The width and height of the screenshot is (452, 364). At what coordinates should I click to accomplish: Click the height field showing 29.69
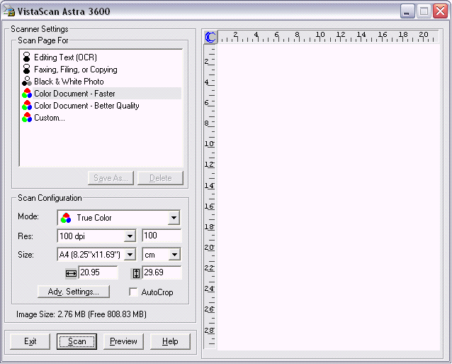coord(162,272)
